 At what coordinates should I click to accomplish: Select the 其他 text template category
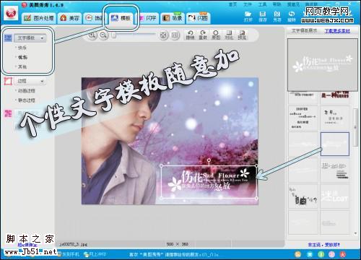(x=22, y=66)
